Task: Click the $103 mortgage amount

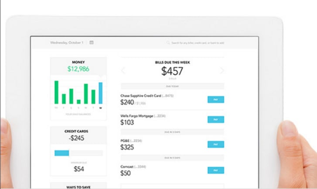Action: click(x=127, y=122)
